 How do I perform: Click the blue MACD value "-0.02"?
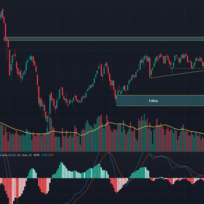coord(44,155)
